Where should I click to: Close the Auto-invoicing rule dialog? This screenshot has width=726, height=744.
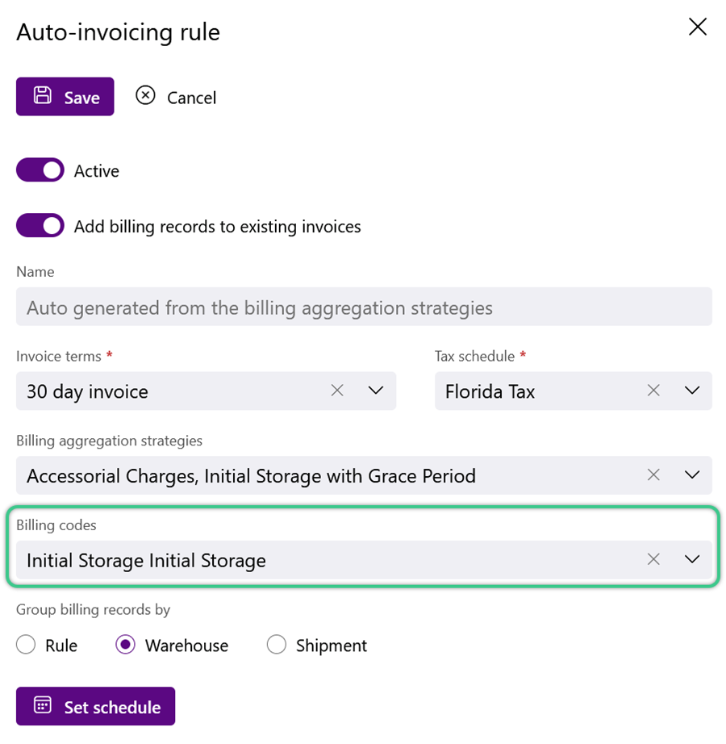point(698,27)
